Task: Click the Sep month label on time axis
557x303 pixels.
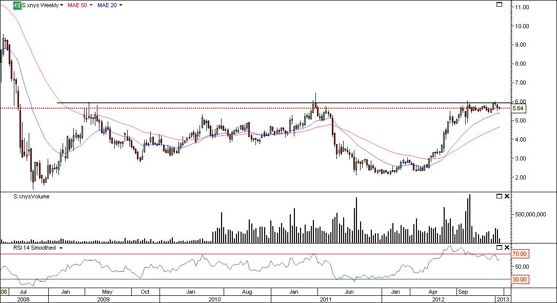Action: point(463,292)
